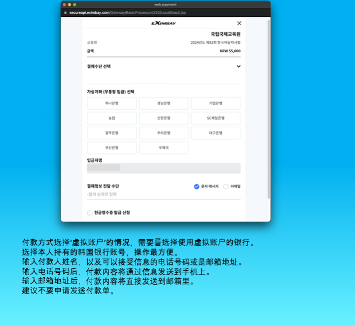This screenshot has width=355, height=326.
Task: Pick SC제일은행 from the bank list
Action: [215, 118]
